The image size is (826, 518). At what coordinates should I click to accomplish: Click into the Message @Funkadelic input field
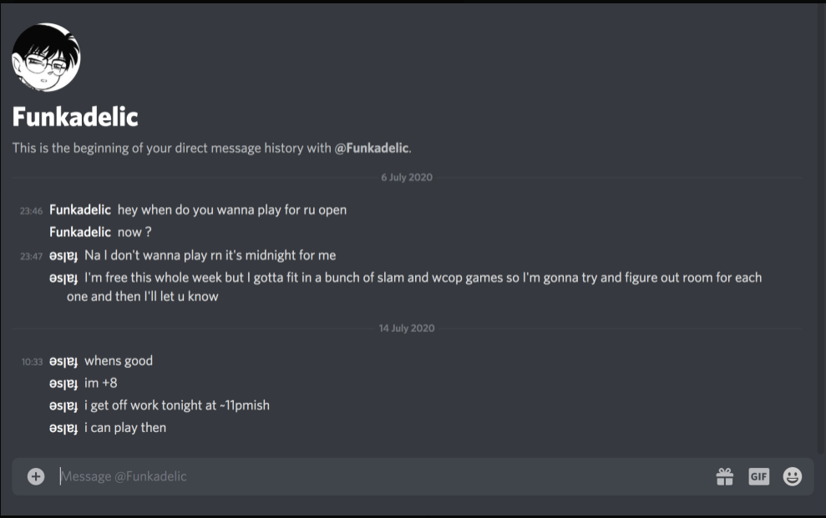coord(384,476)
